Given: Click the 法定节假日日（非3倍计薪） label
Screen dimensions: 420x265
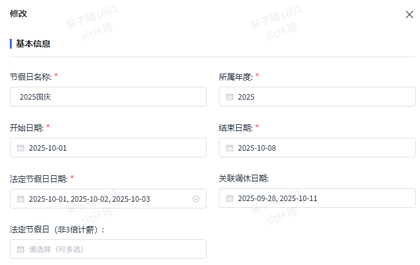Looking at the screenshot, I should pyautogui.click(x=57, y=229).
